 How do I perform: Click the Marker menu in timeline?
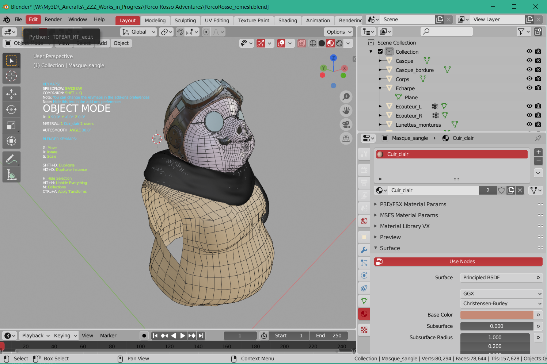point(108,336)
